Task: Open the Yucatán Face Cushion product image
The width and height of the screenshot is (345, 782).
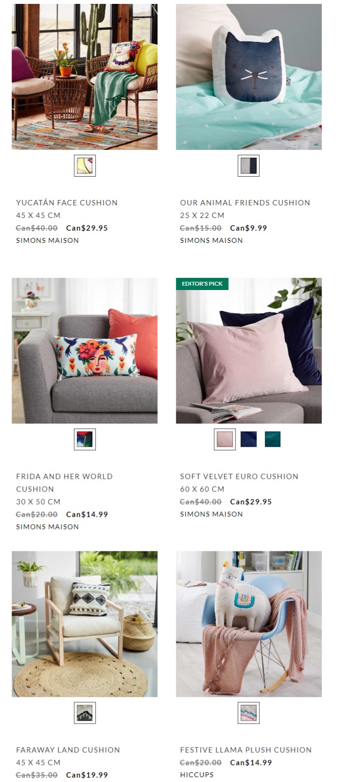Action: pos(85,77)
